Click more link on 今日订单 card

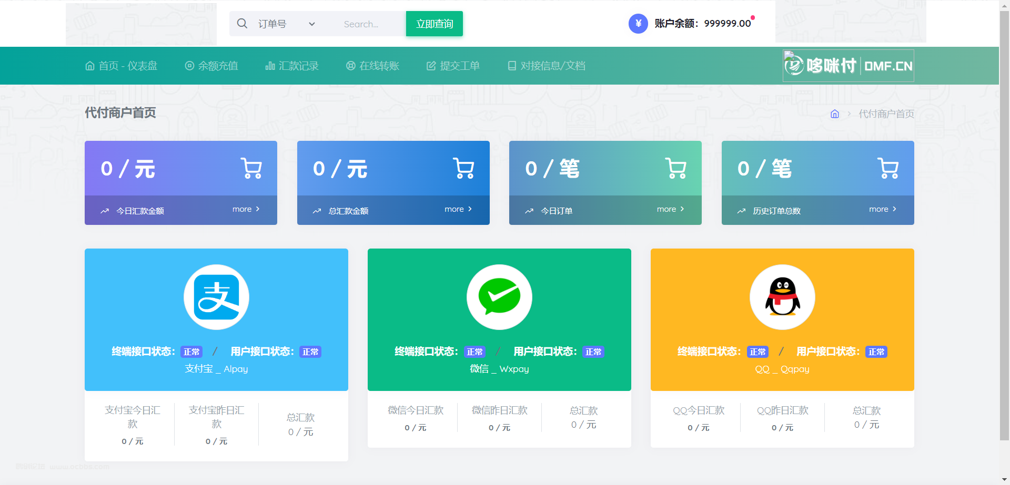(x=671, y=209)
